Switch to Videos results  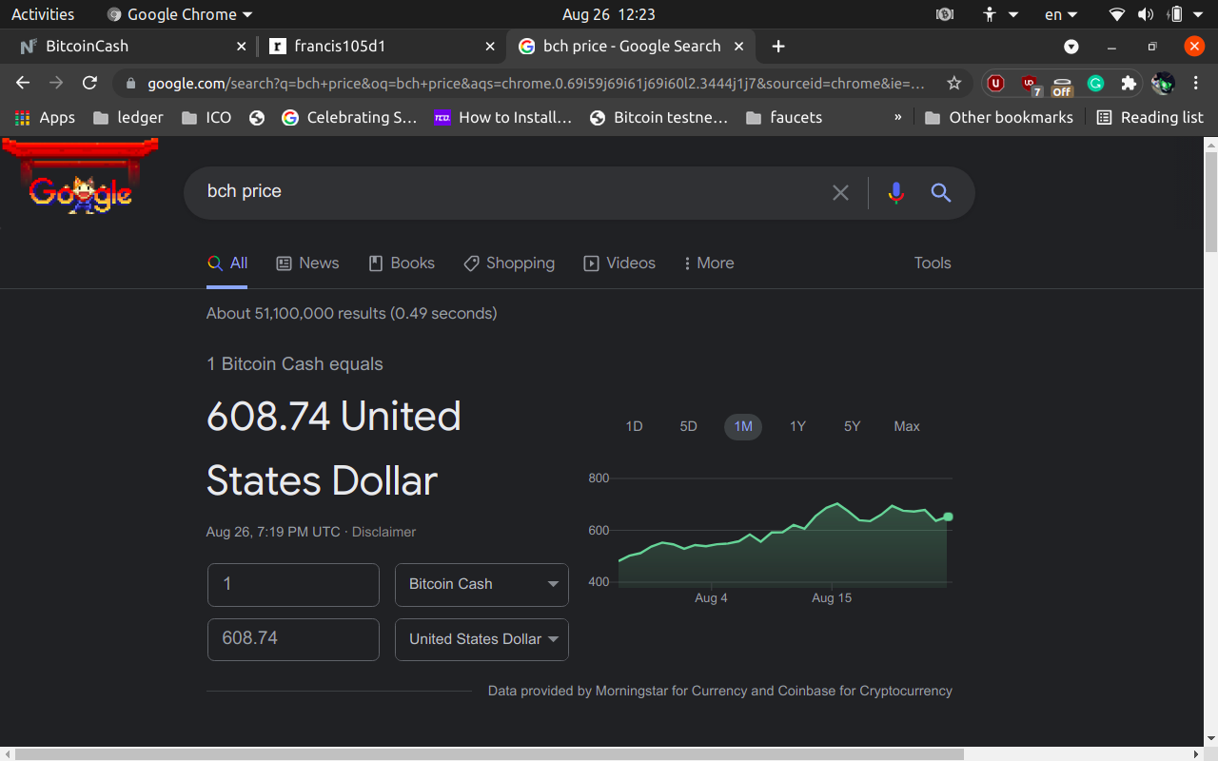click(x=619, y=263)
